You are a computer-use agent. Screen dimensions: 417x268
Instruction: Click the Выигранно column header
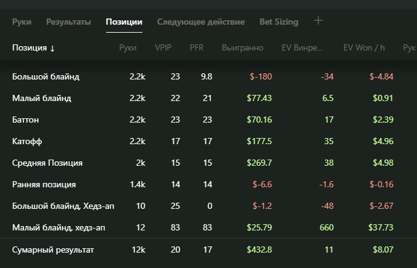point(243,48)
